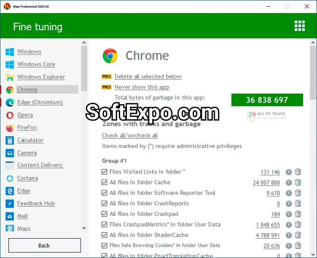The width and height of the screenshot is (317, 258).
Task: Uncheck All files in Software Reporter Tool
Action: [x=104, y=193]
